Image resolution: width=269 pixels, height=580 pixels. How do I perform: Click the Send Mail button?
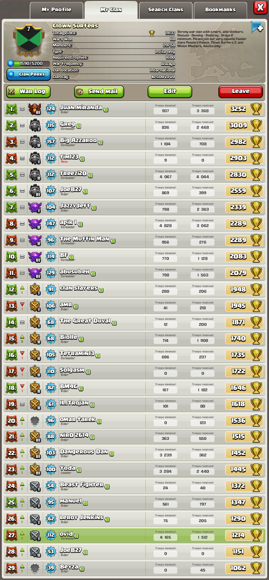(x=99, y=92)
